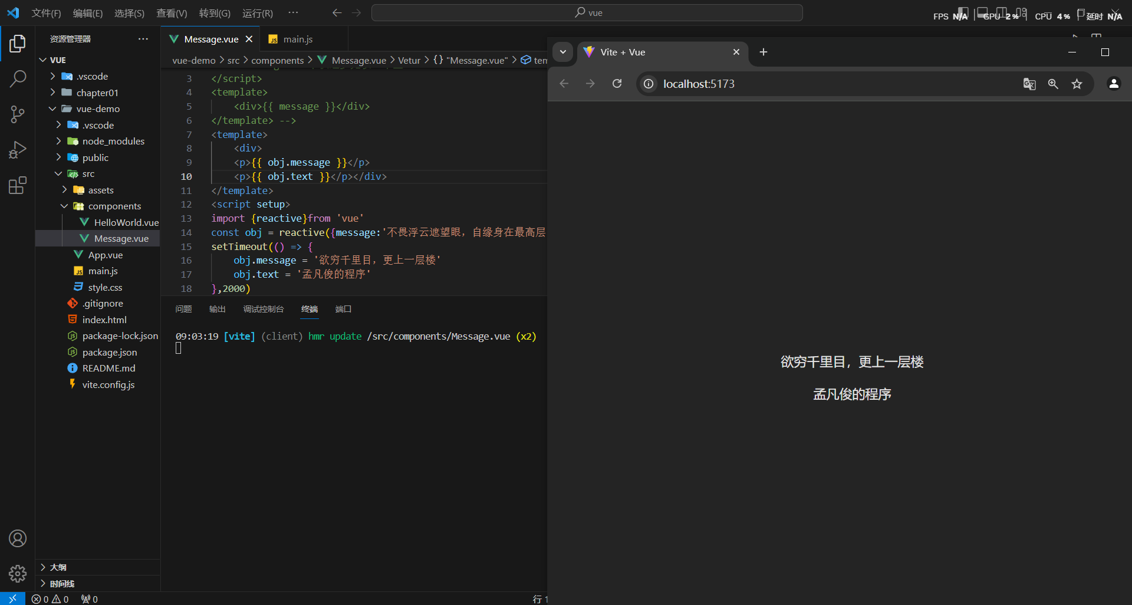
Task: Open the Accounts menu icon
Action: [18, 538]
